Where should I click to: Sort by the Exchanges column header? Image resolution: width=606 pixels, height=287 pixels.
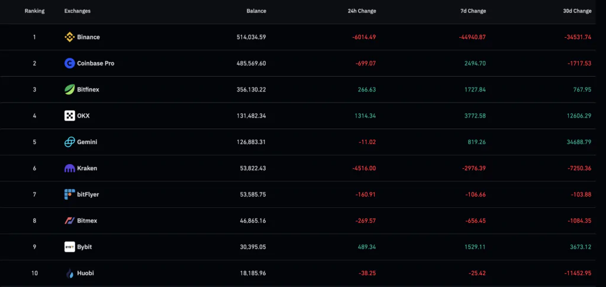tap(78, 11)
